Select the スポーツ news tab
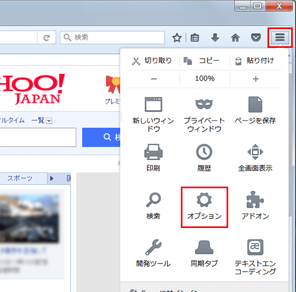 point(23,178)
